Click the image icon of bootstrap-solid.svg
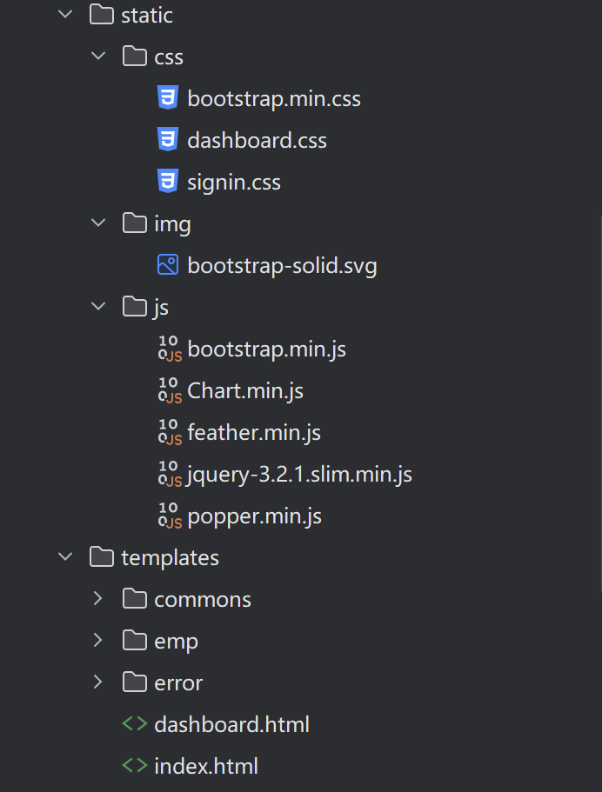Viewport: 602px width, 792px height. pyautogui.click(x=168, y=264)
